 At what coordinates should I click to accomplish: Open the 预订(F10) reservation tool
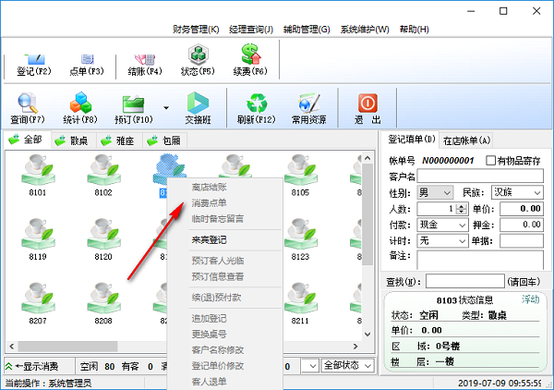(x=134, y=109)
